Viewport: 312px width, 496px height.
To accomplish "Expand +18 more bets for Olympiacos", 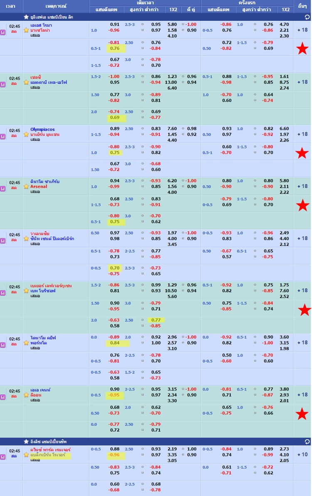I will (302, 134).
